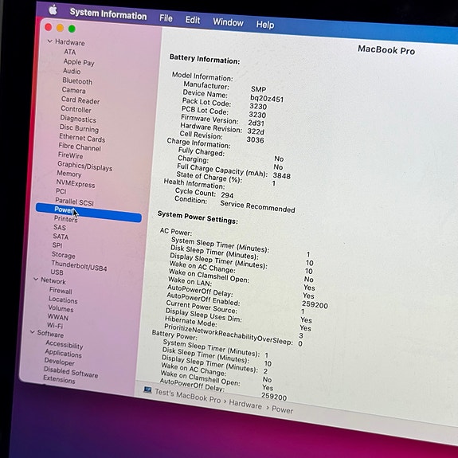Select Extensions under Software
This screenshot has width=458, height=458.
click(59, 379)
